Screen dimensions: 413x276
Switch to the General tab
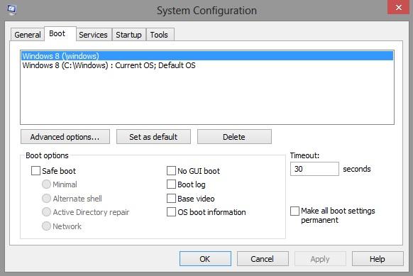tap(28, 35)
